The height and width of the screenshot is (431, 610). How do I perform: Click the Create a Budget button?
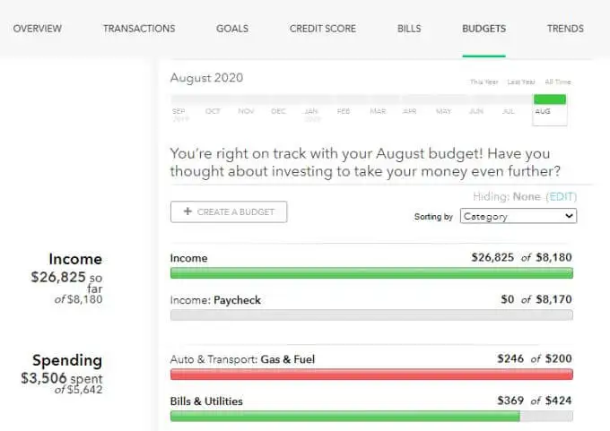click(229, 211)
